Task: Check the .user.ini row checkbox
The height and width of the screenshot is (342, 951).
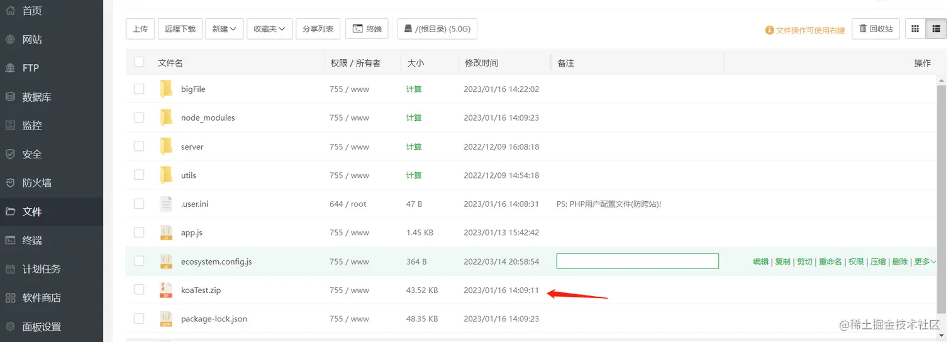Action: point(139,204)
